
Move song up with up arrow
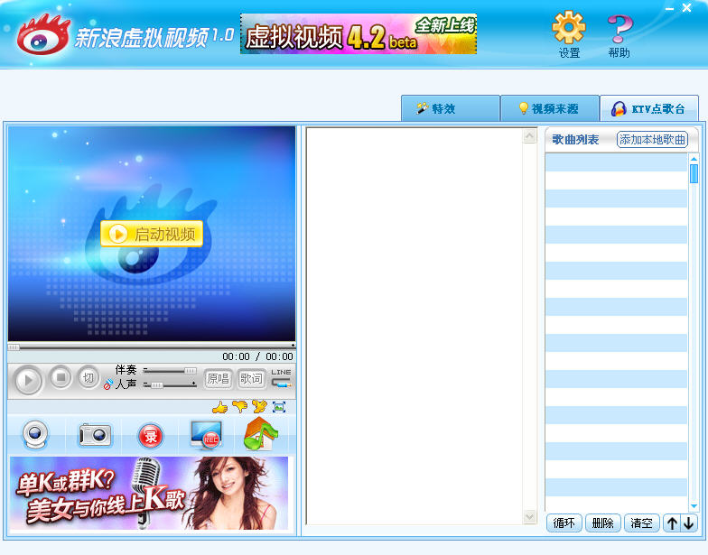pos(672,523)
